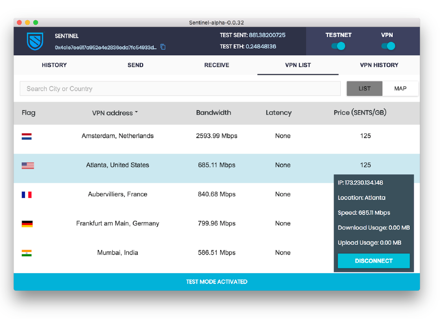Click the Flag column header

coord(28,113)
